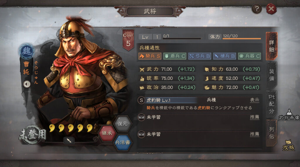This screenshot has width=300, height=167.
Task: Click the red 継承 hexagon button
Action: pos(107,133)
